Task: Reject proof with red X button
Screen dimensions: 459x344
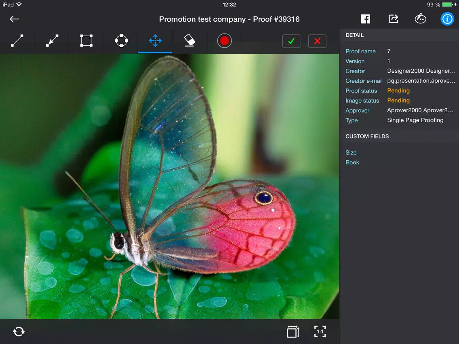Action: (317, 41)
